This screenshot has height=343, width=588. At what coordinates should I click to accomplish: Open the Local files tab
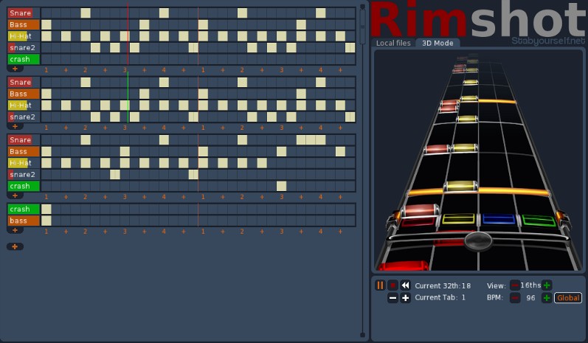[393, 43]
